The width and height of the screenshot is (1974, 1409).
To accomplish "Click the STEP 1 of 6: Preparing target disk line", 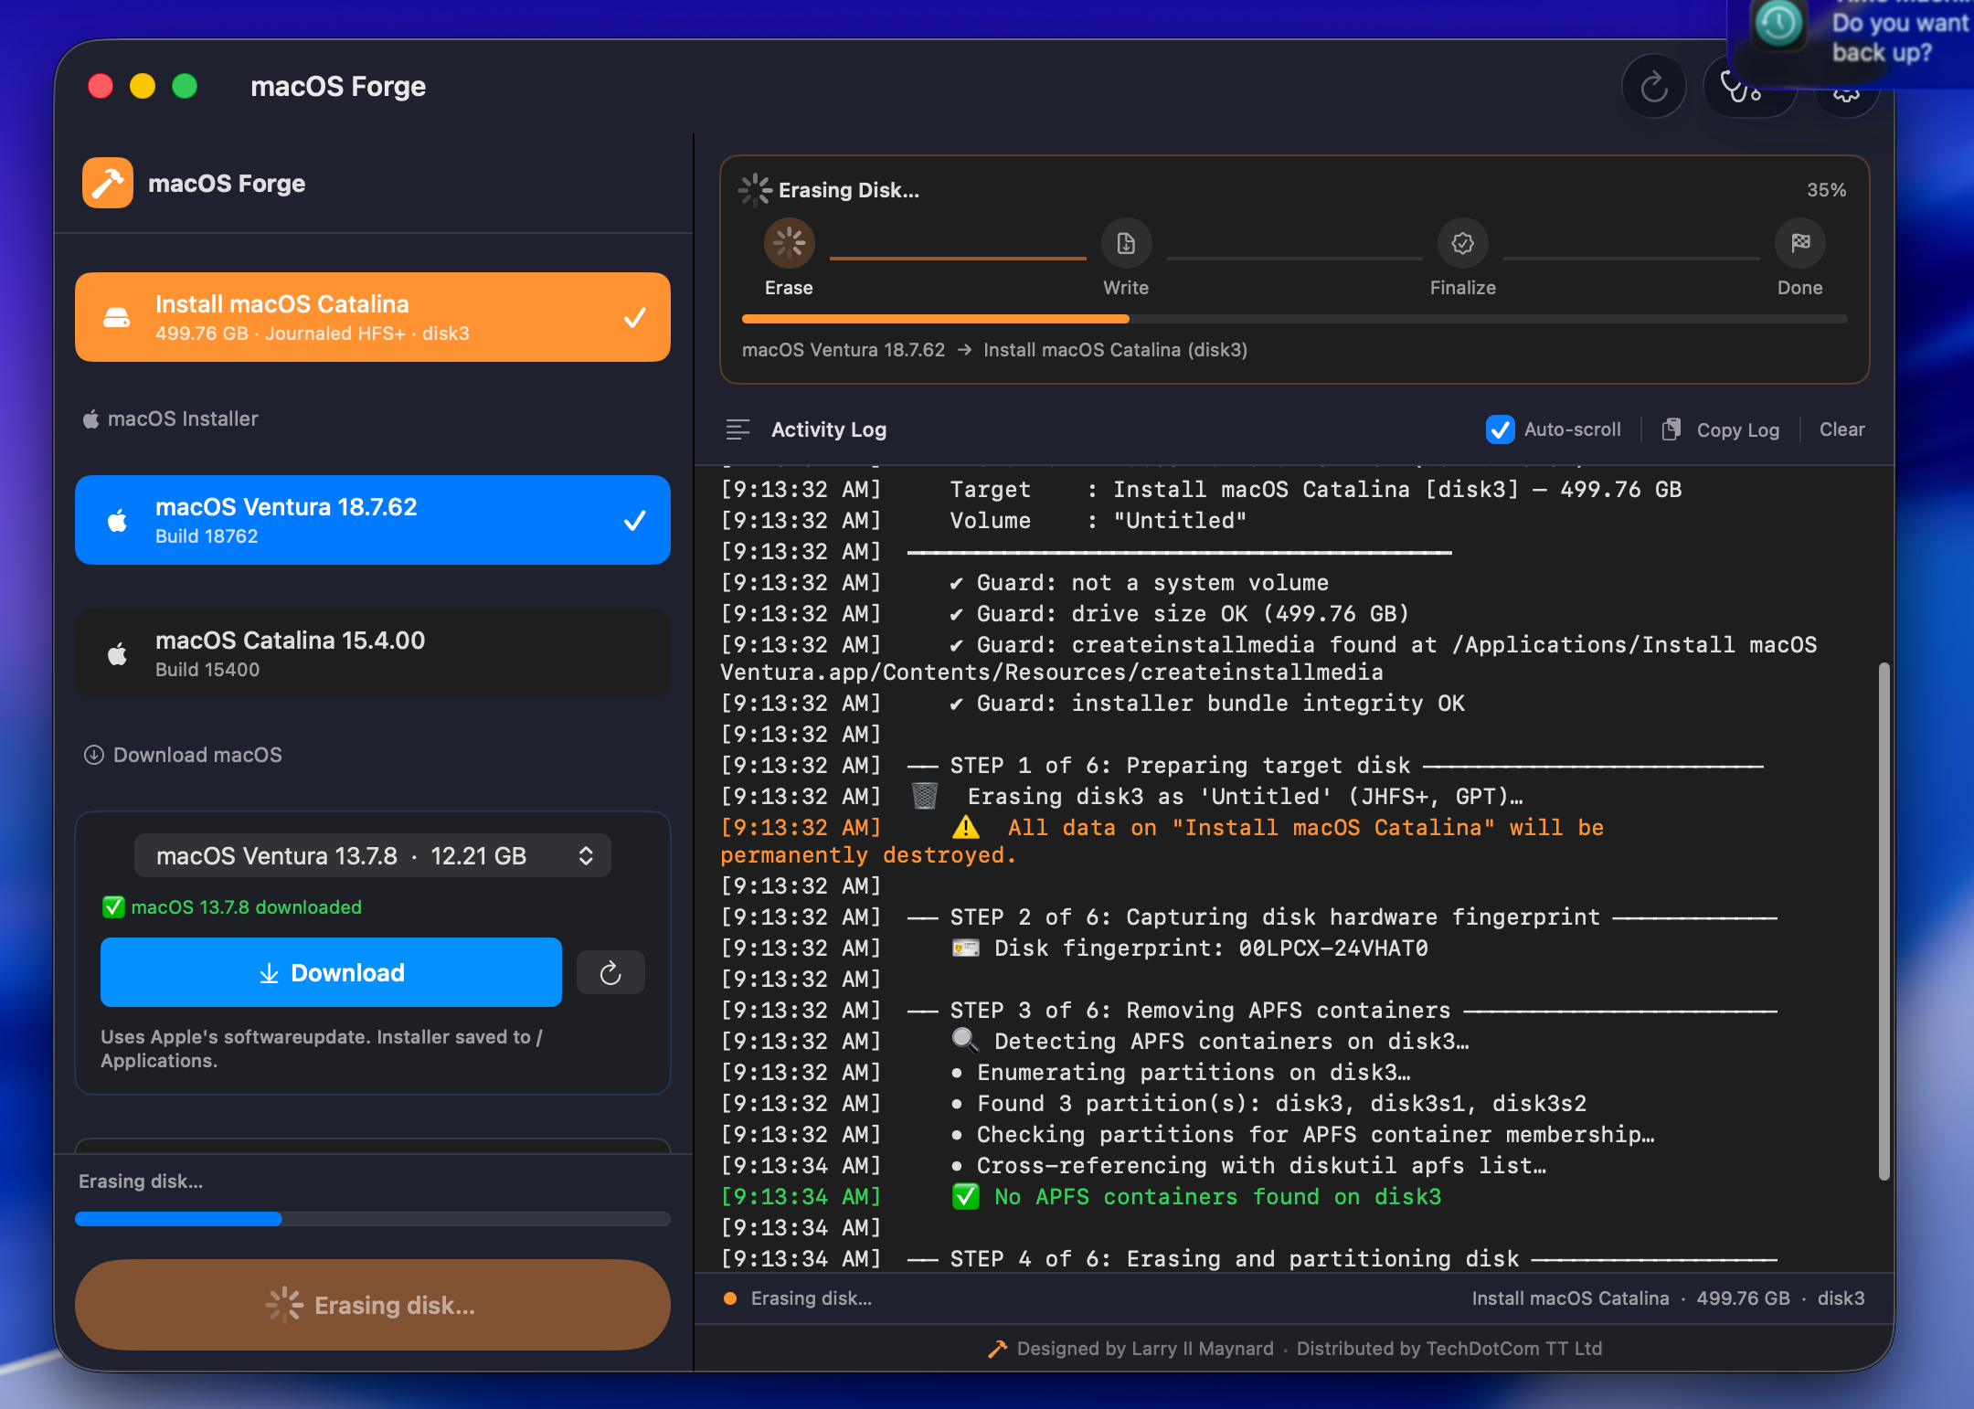I will 1241,766.
